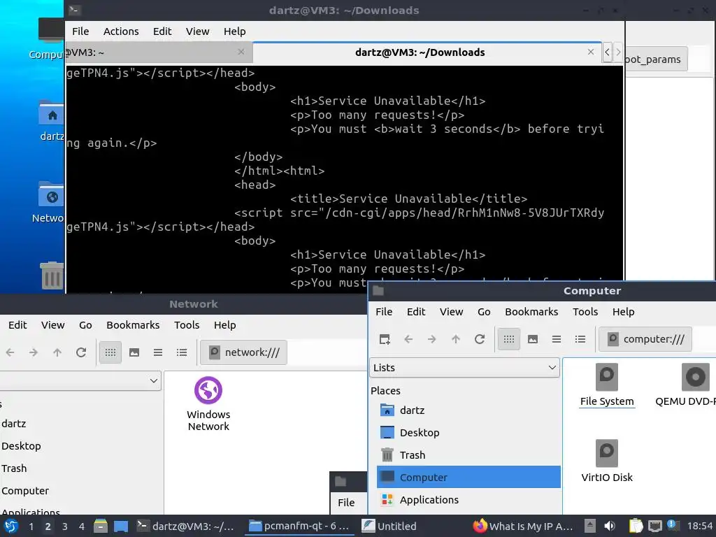Screen dimensions: 716x537
Task: Open the Actions menu in the terminal
Action: [x=121, y=31]
